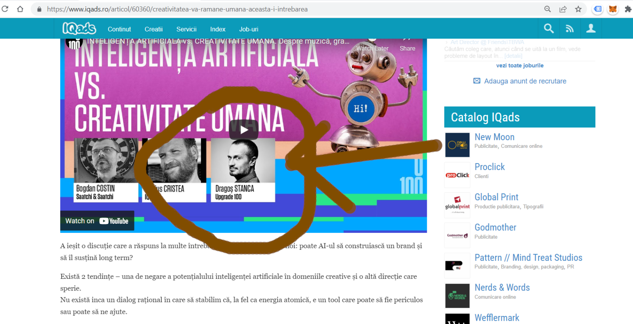This screenshot has width=633, height=324.
Task: Open the Job-uri menu
Action: click(x=249, y=29)
